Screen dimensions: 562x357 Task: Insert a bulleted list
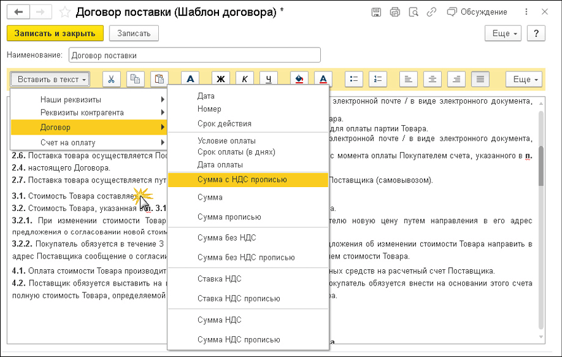(354, 79)
